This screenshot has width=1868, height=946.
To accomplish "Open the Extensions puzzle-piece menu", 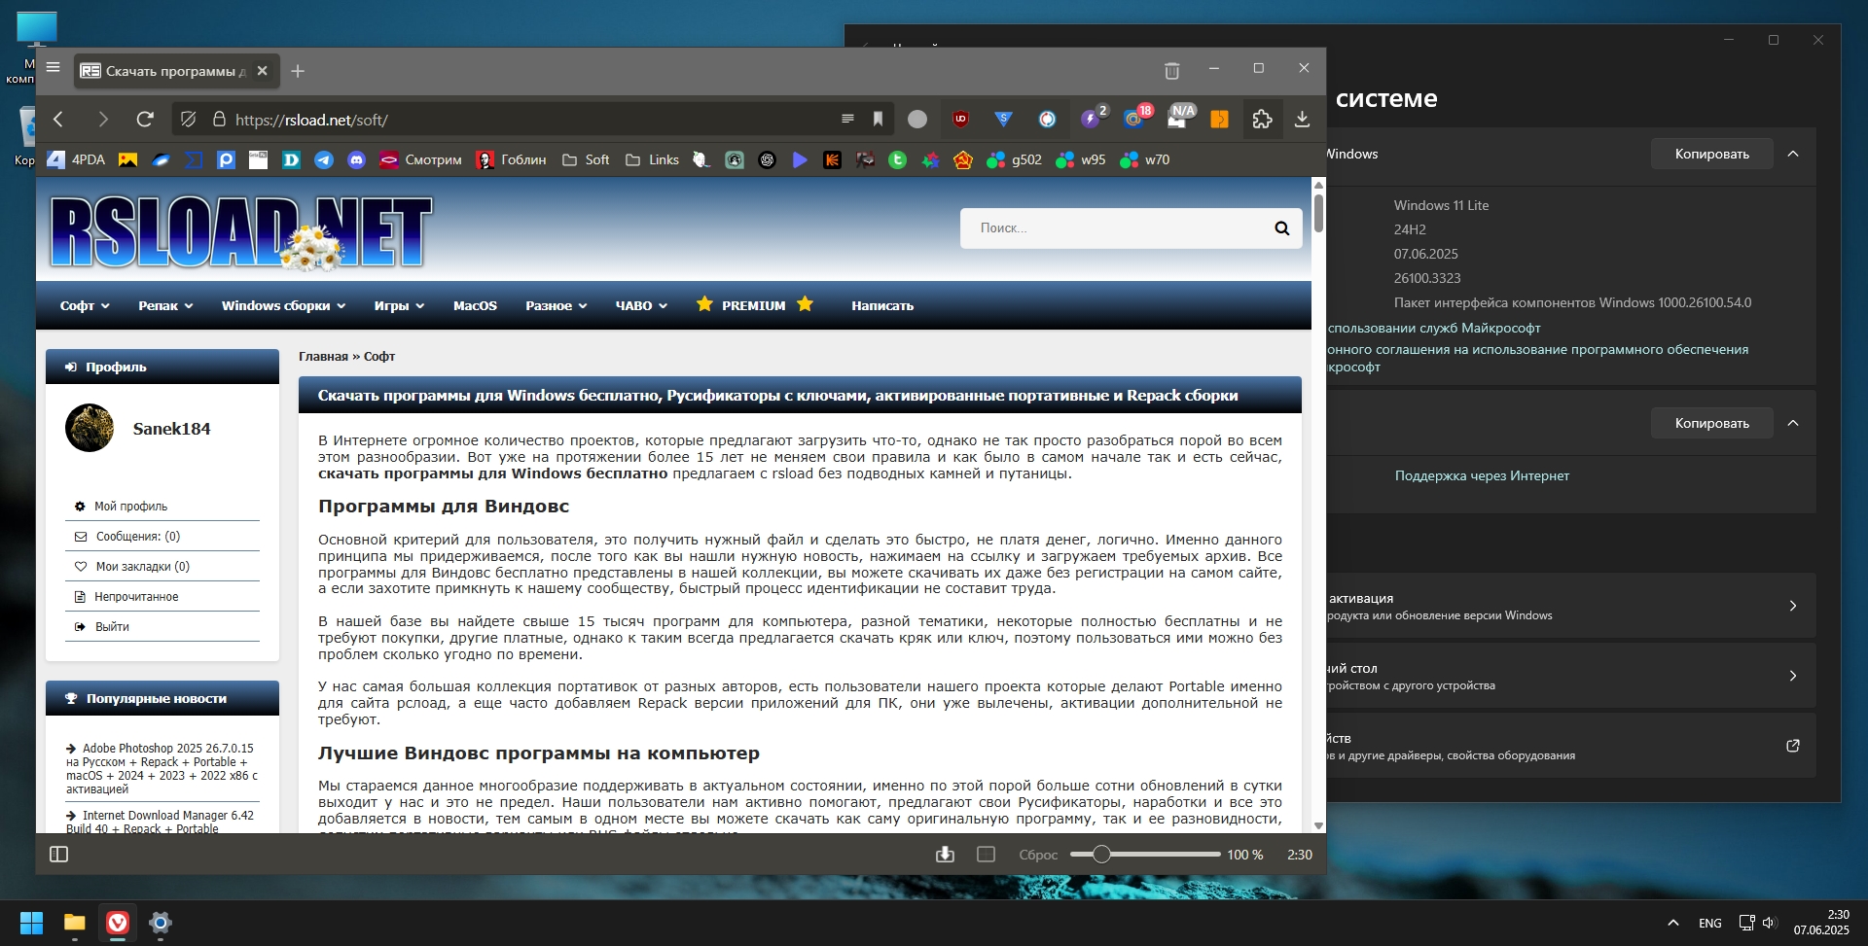I will pyautogui.click(x=1262, y=120).
